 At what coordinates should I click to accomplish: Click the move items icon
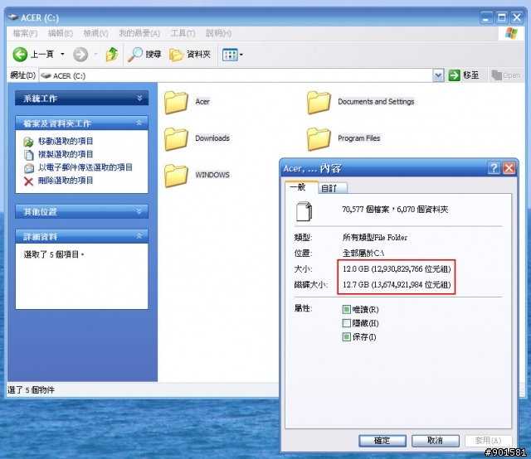point(28,142)
